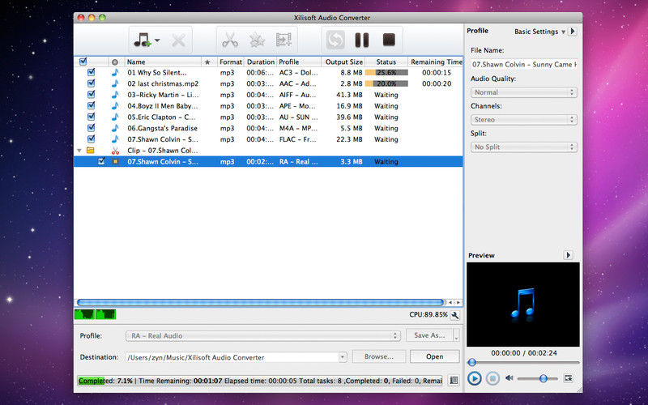Sort by the Duration column header
The height and width of the screenshot is (405, 648).
[x=260, y=62]
